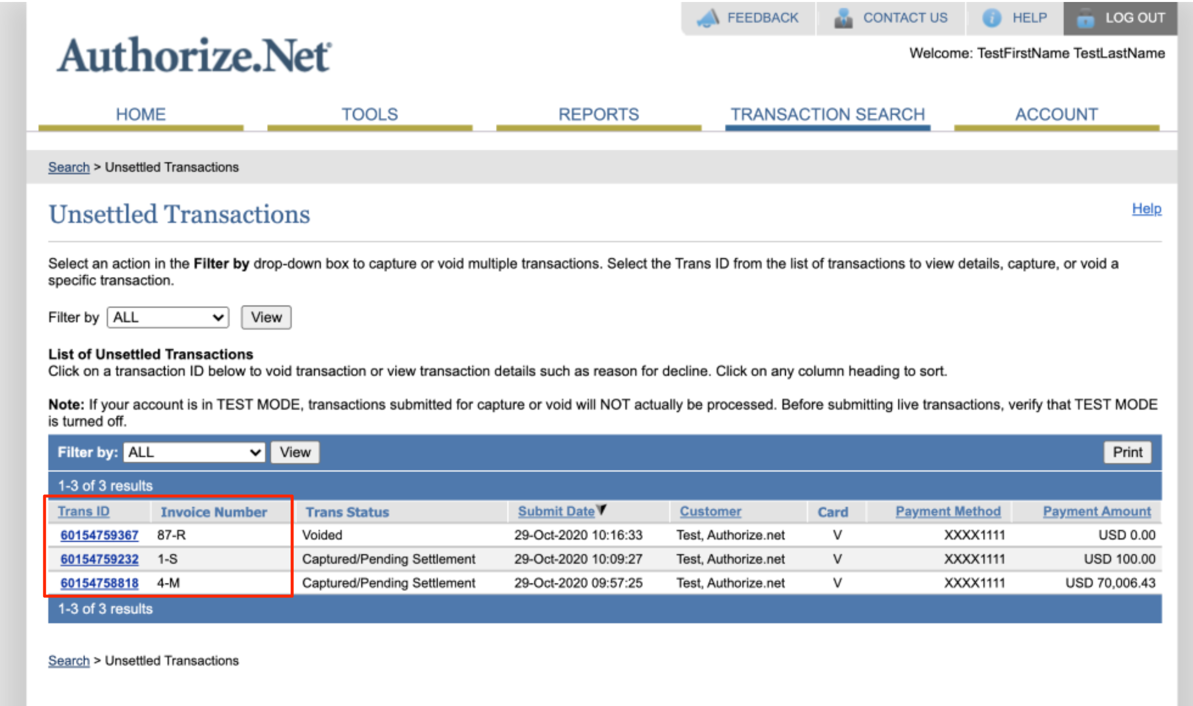Click the Search breadcrumb link at bottom
This screenshot has width=1193, height=706.
coord(69,661)
